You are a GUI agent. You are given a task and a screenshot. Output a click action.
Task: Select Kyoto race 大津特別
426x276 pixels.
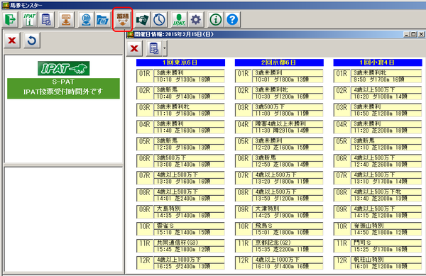pos(288,209)
